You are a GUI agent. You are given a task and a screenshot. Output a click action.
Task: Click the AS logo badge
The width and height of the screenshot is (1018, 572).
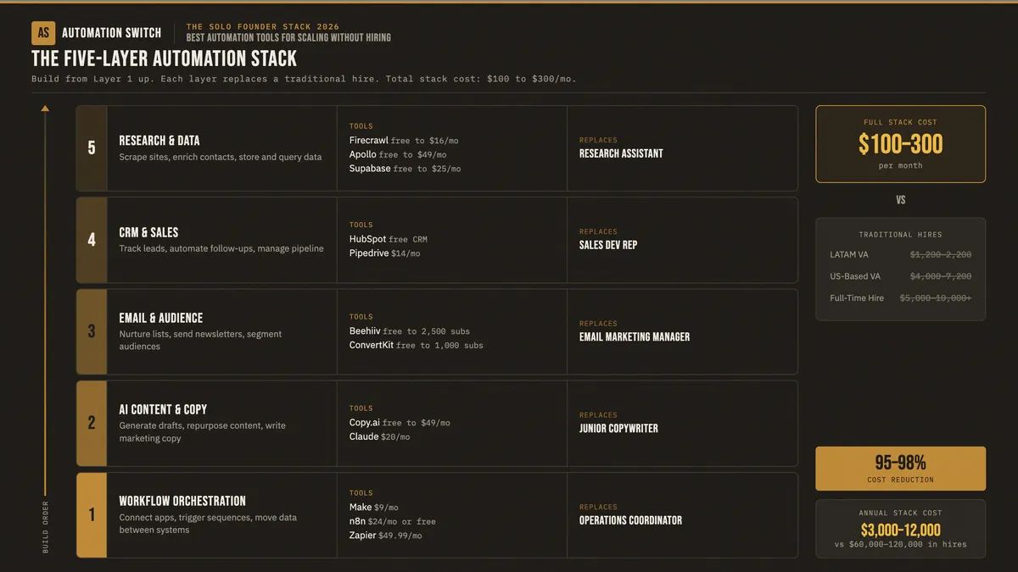(43, 33)
